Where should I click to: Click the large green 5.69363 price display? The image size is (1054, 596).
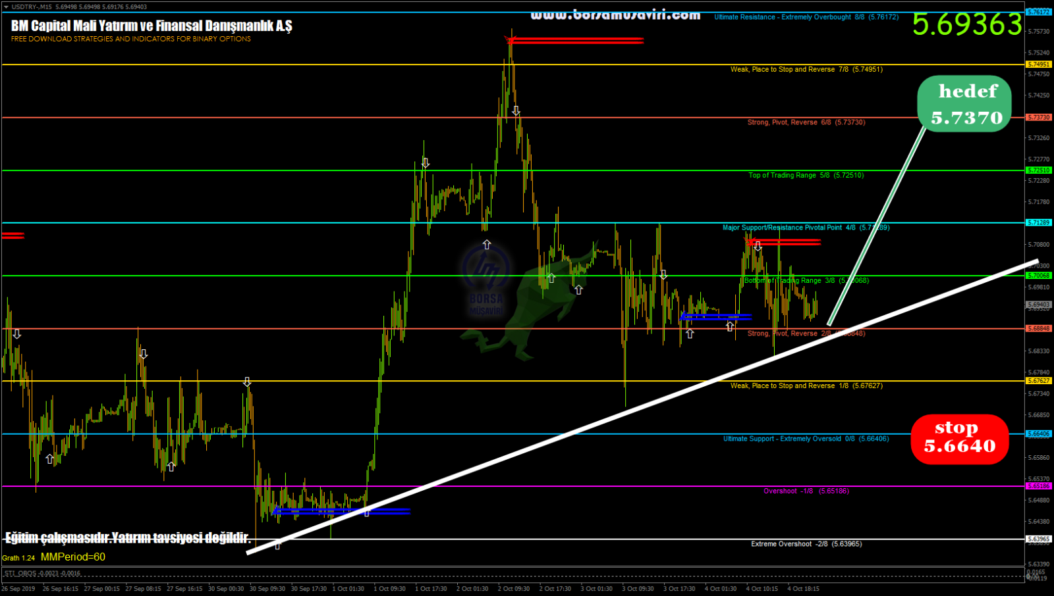pos(967,25)
